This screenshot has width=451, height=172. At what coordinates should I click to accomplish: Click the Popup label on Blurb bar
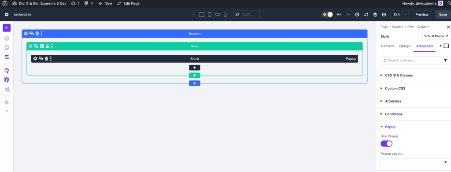pos(351,59)
